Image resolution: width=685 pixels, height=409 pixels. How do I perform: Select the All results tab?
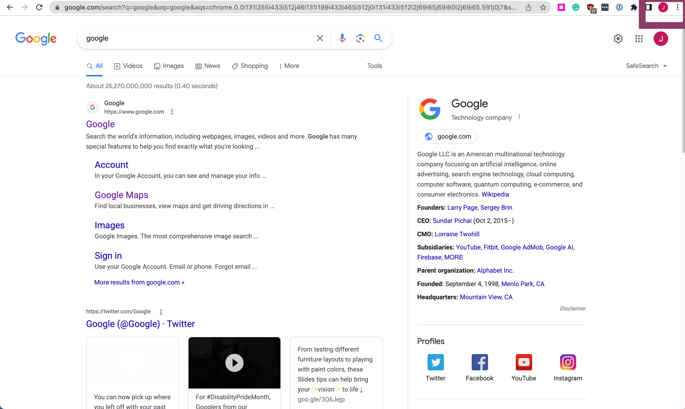pos(95,66)
